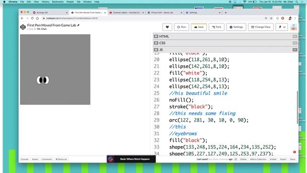The width and height of the screenshot is (307, 173).
Task: Go back in browser history
Action: pos(22,18)
